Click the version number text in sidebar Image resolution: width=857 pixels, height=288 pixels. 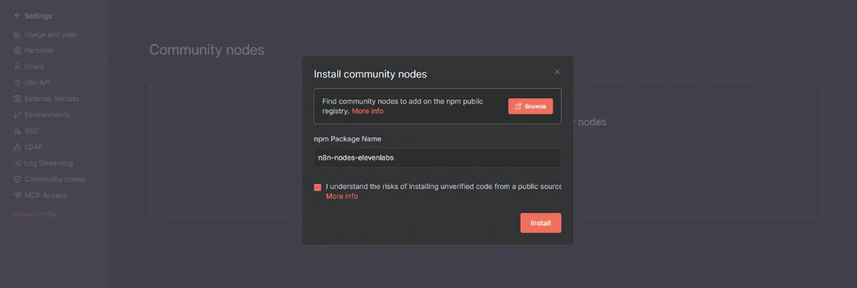(35, 214)
